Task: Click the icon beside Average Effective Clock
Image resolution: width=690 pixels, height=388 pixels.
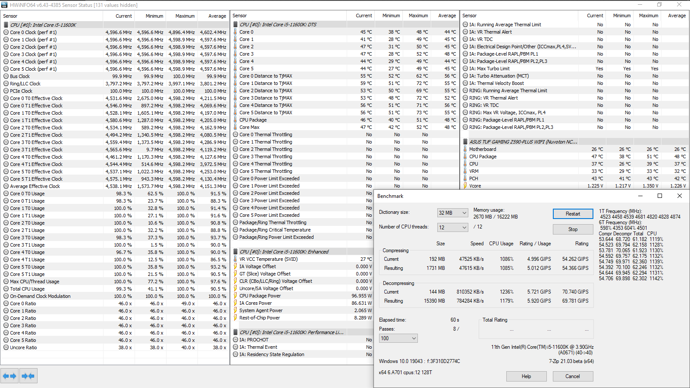Action: (6, 186)
